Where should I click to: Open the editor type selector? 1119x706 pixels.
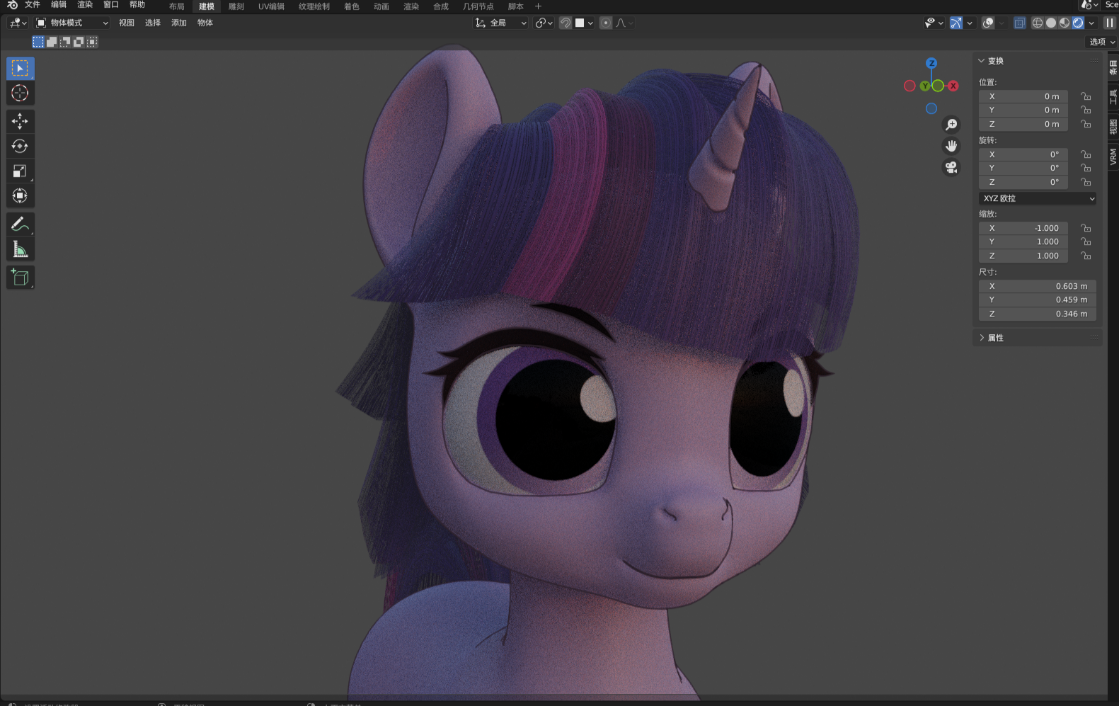pos(18,23)
